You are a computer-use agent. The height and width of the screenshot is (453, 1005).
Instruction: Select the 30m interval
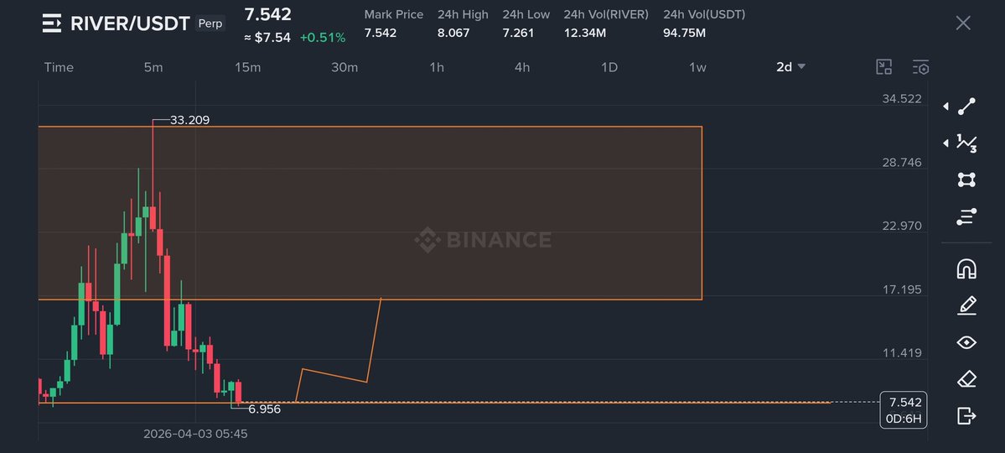344,67
